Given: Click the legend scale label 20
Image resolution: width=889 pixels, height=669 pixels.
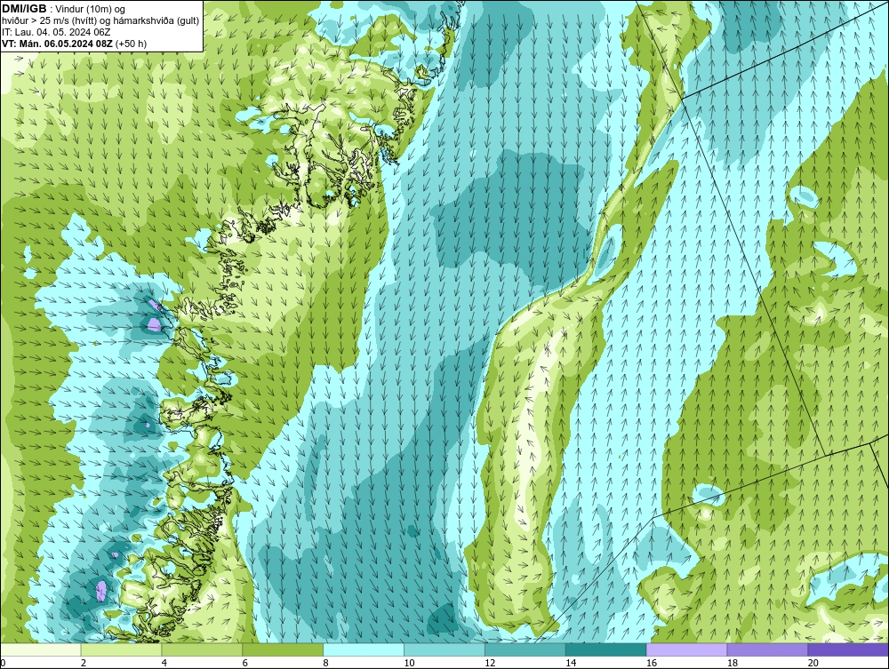Looking at the screenshot, I should 813,663.
